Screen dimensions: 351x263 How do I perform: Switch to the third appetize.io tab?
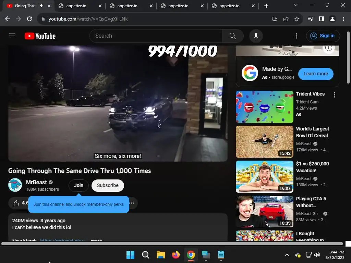(x=178, y=6)
